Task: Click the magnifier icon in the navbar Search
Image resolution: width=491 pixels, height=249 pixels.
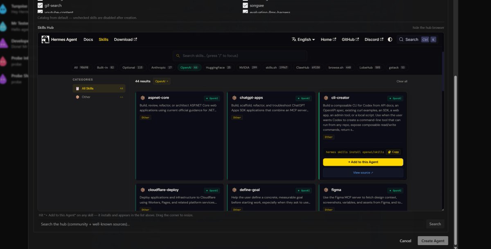Action: coord(401,40)
